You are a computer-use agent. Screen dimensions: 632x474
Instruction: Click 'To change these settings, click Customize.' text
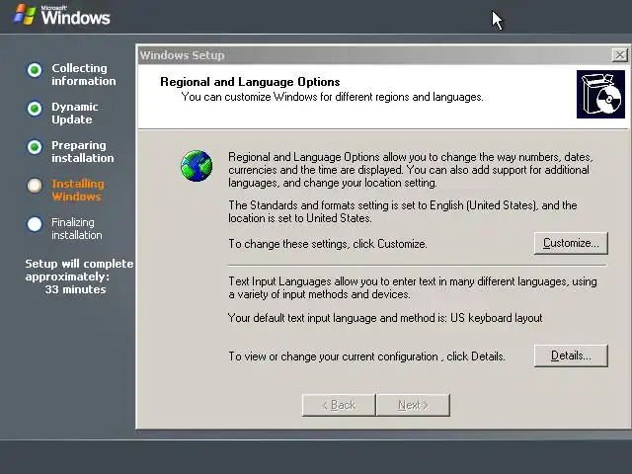coord(328,244)
